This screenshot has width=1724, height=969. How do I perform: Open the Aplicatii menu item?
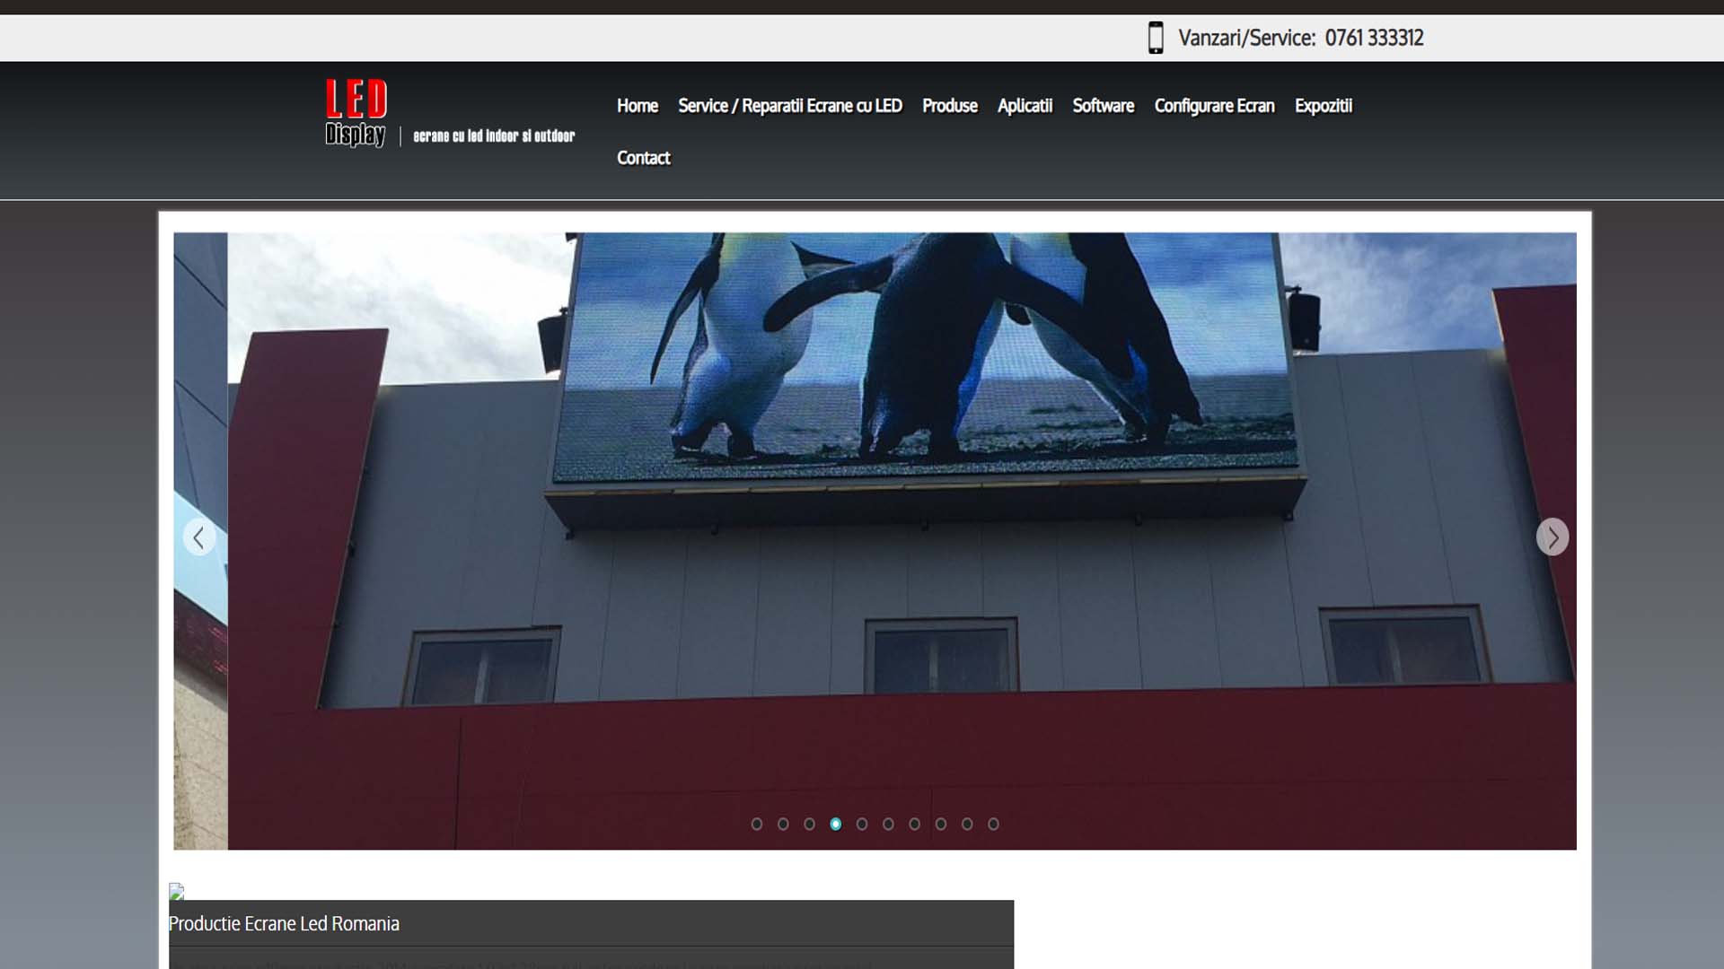(x=1025, y=106)
